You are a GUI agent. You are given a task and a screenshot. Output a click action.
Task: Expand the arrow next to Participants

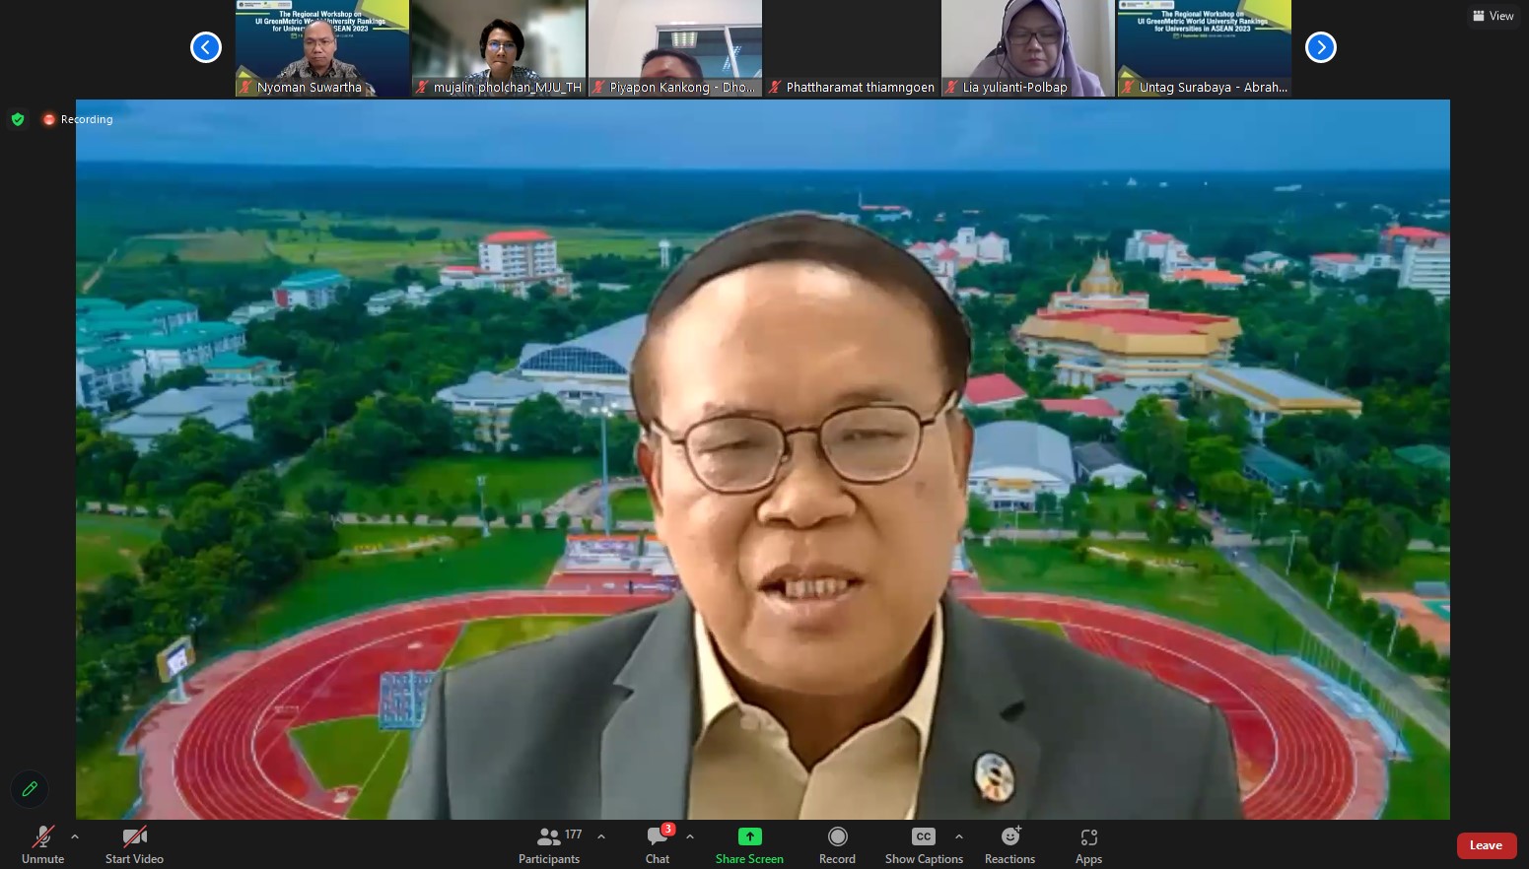click(601, 836)
